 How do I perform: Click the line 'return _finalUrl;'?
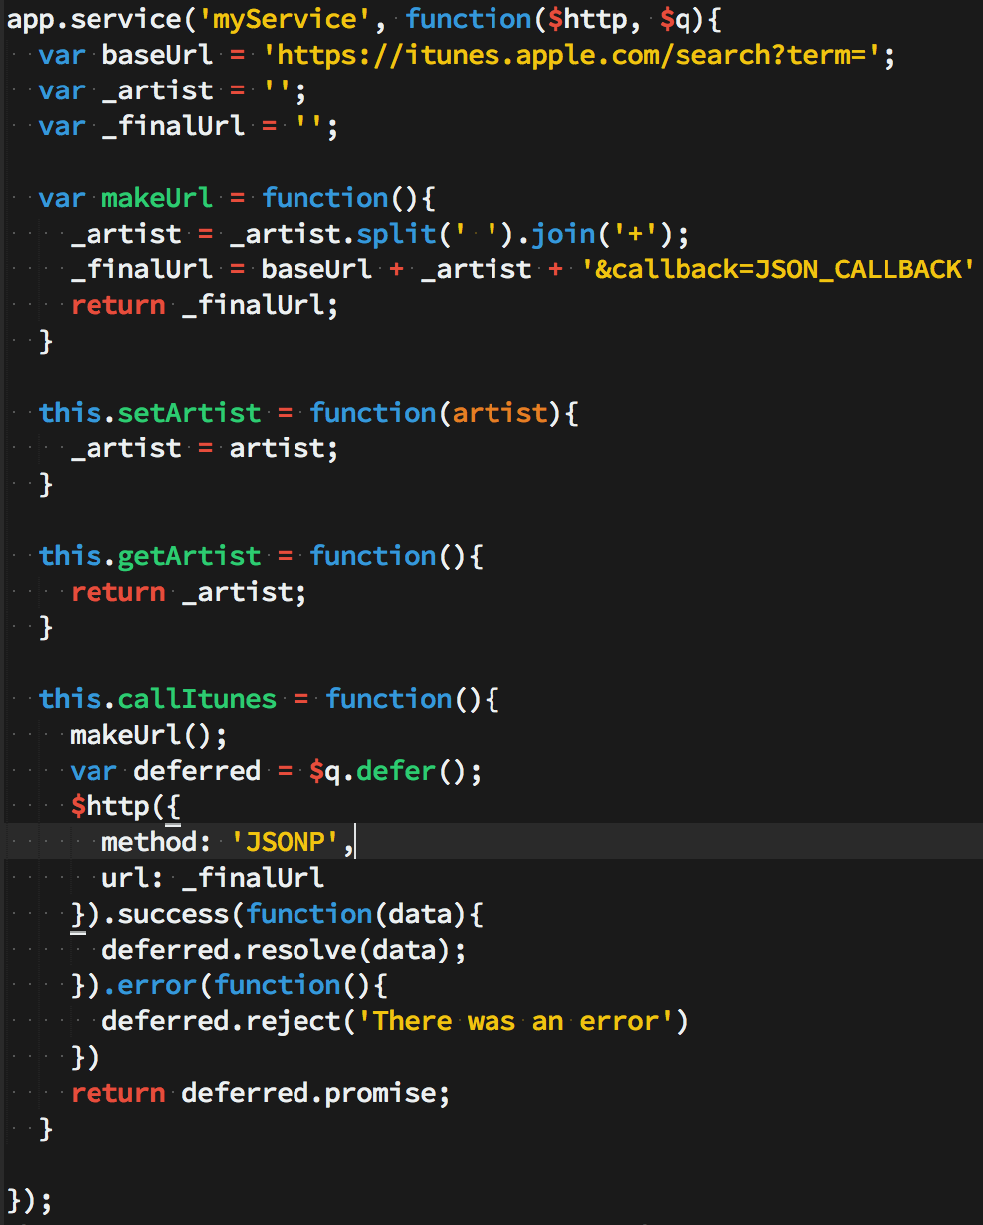tap(205, 305)
